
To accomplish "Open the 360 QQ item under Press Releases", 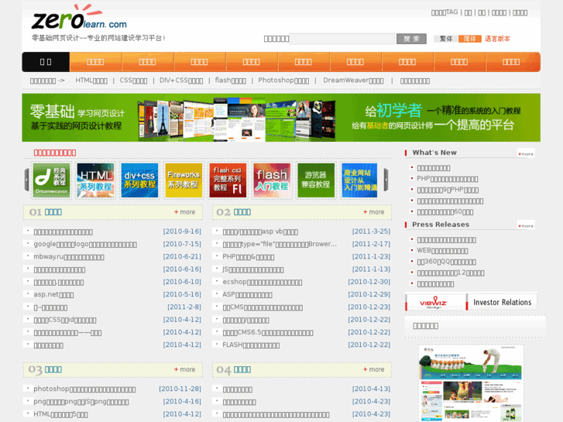I will pos(447,262).
